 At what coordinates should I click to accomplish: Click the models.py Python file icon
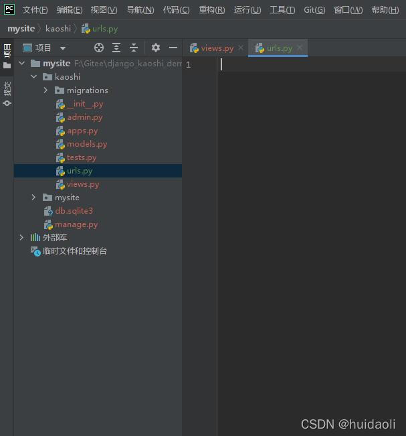tap(60, 144)
